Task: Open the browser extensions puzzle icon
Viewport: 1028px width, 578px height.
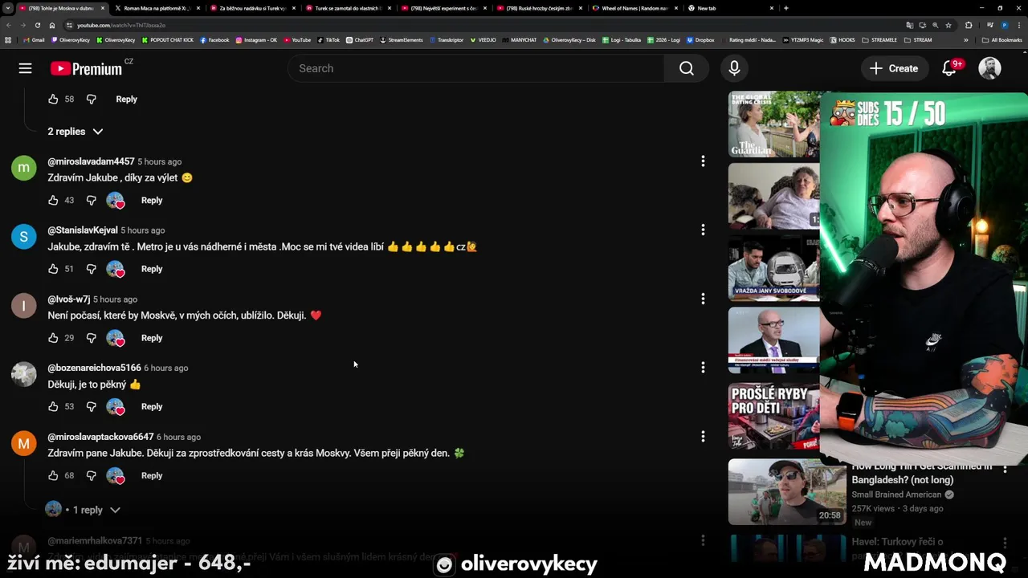Action: (x=969, y=25)
